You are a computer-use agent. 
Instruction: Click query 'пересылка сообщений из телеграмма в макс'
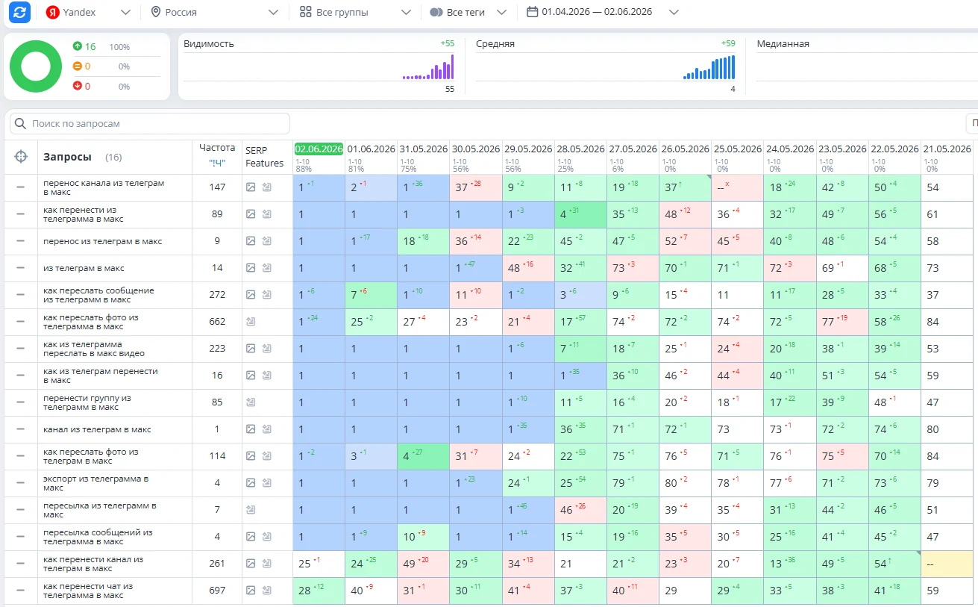point(98,537)
